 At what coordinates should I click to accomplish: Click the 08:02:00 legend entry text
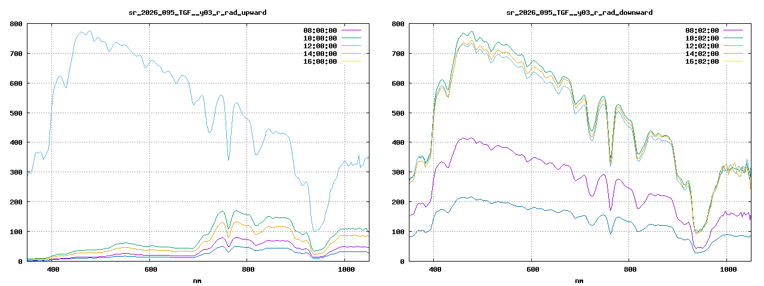coord(702,30)
